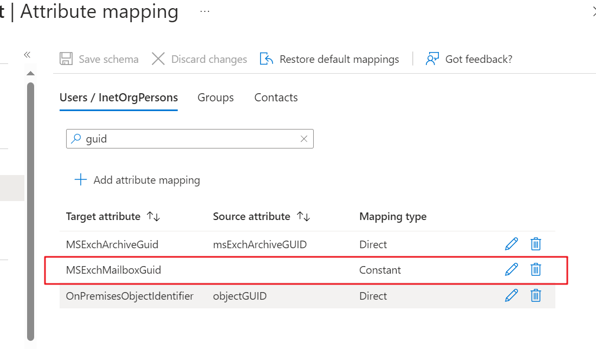Click Restore default mappings icon
This screenshot has width=596, height=349.
[266, 59]
